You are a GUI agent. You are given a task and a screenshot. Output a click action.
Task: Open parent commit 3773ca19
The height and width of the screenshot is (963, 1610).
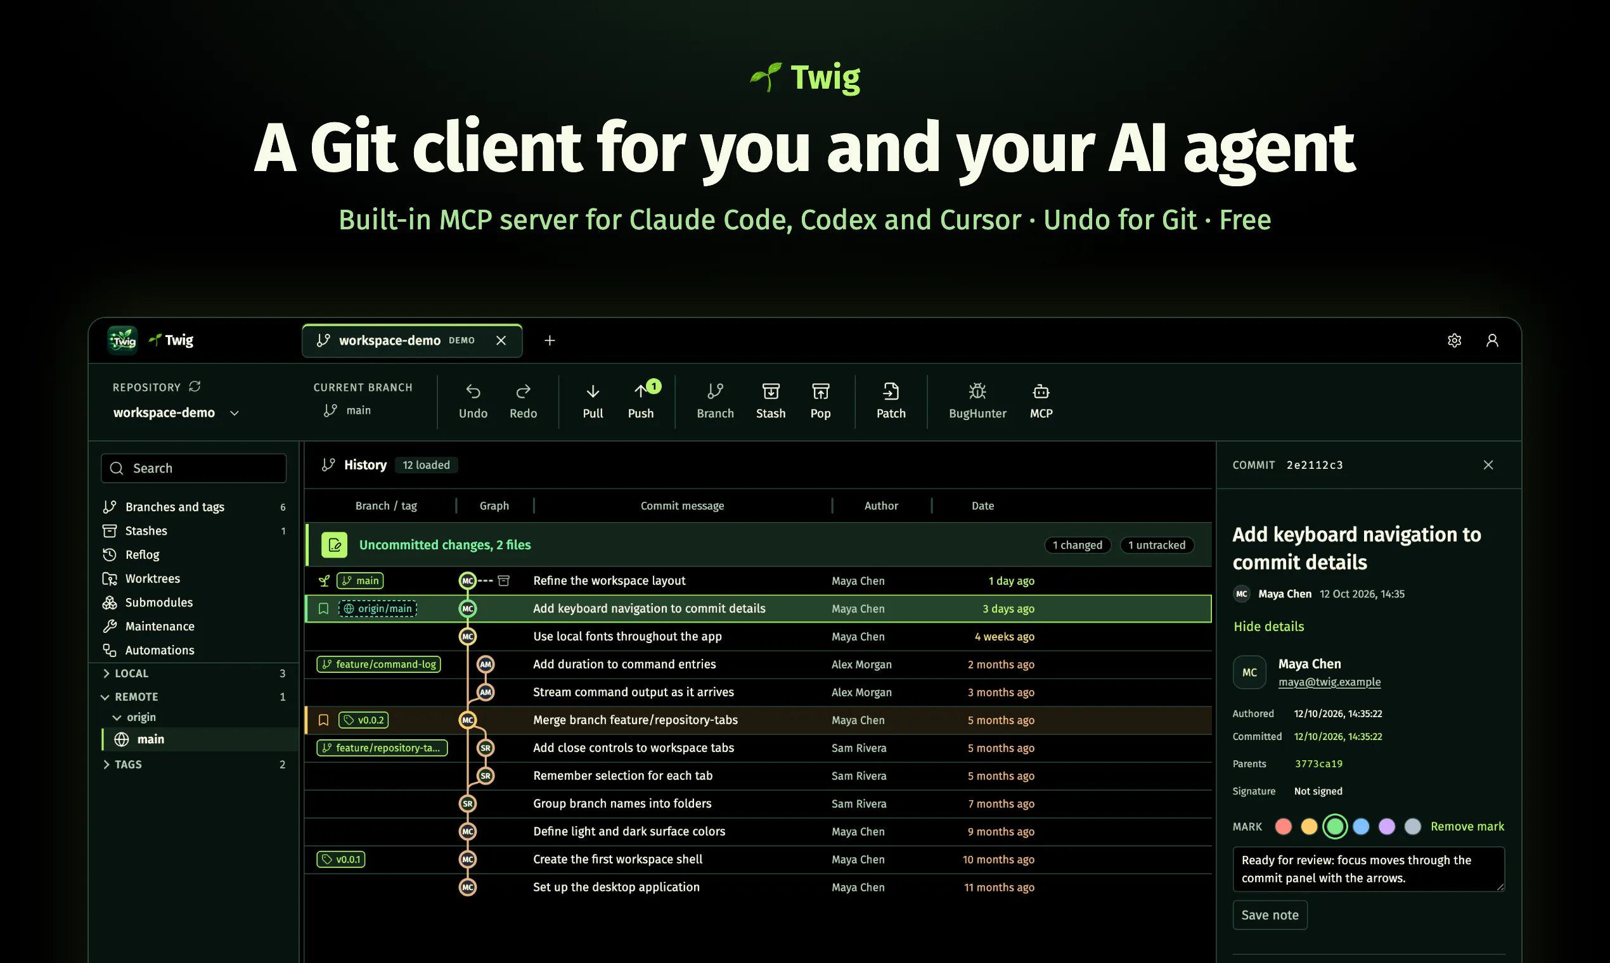[1318, 764]
